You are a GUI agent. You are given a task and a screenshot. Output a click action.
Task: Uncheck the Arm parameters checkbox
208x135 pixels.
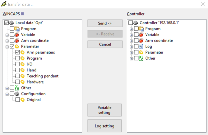pyautogui.click(x=18, y=52)
